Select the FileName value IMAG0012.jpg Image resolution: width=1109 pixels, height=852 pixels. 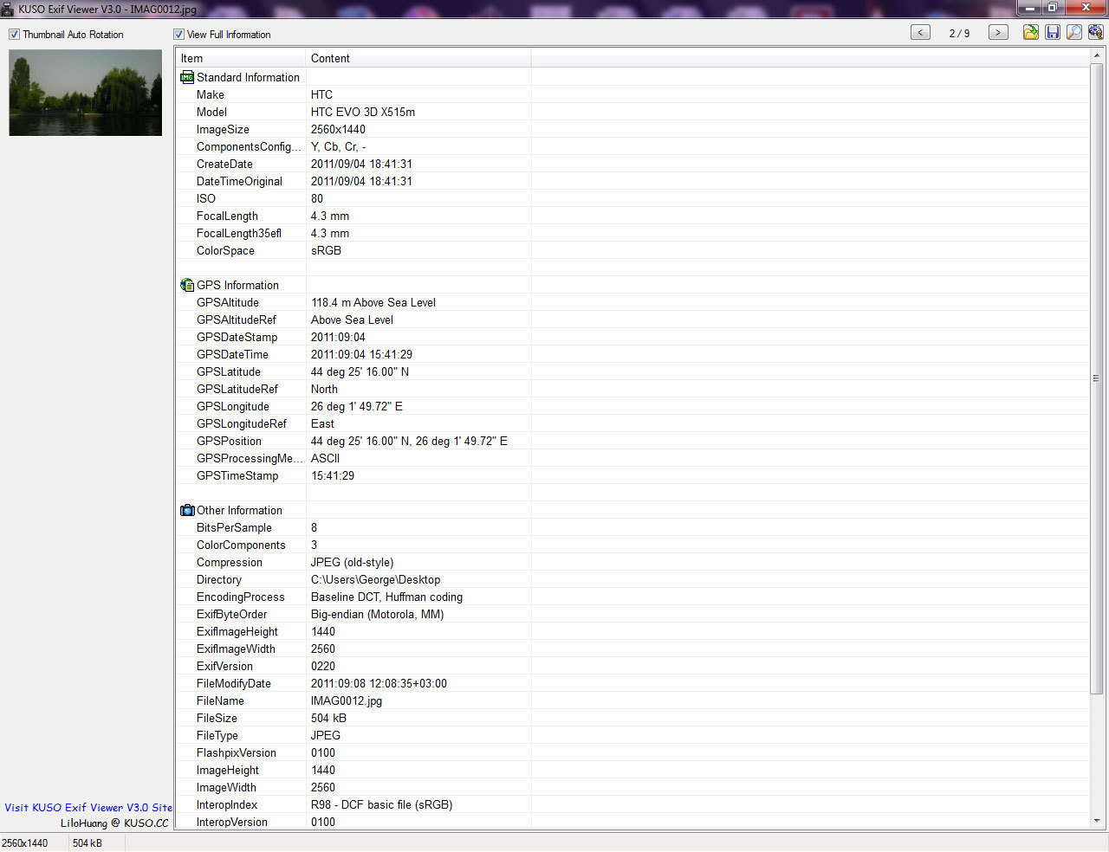pos(347,700)
